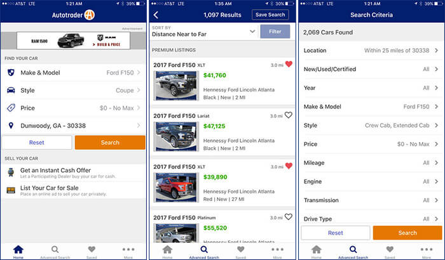This screenshot has width=445, height=260.
Task: Expand Price row in Search Criteria
Action: coord(371,144)
